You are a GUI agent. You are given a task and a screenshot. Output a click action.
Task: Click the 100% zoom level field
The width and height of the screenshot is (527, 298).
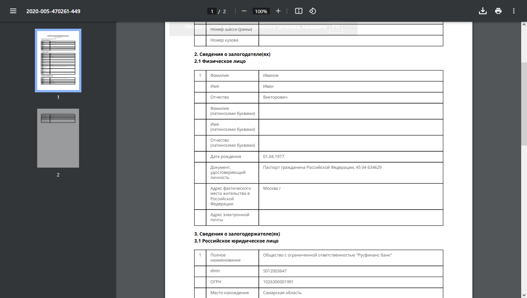pos(261,11)
